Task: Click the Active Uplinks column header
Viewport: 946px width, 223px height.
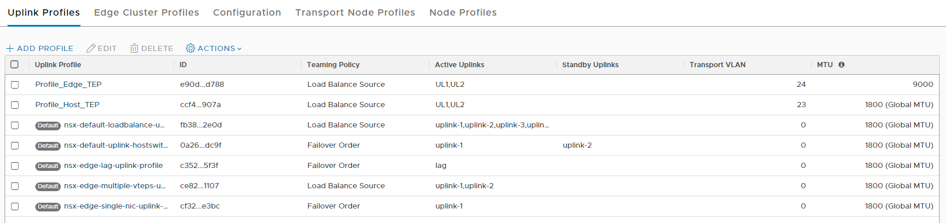Action: (460, 65)
